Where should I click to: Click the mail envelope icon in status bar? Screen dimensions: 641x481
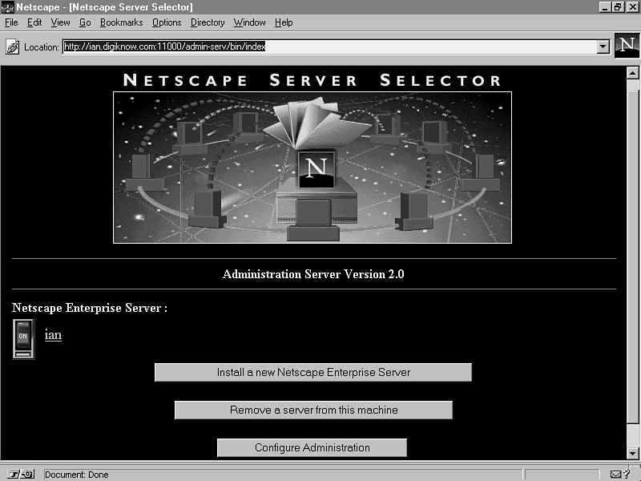click(615, 475)
